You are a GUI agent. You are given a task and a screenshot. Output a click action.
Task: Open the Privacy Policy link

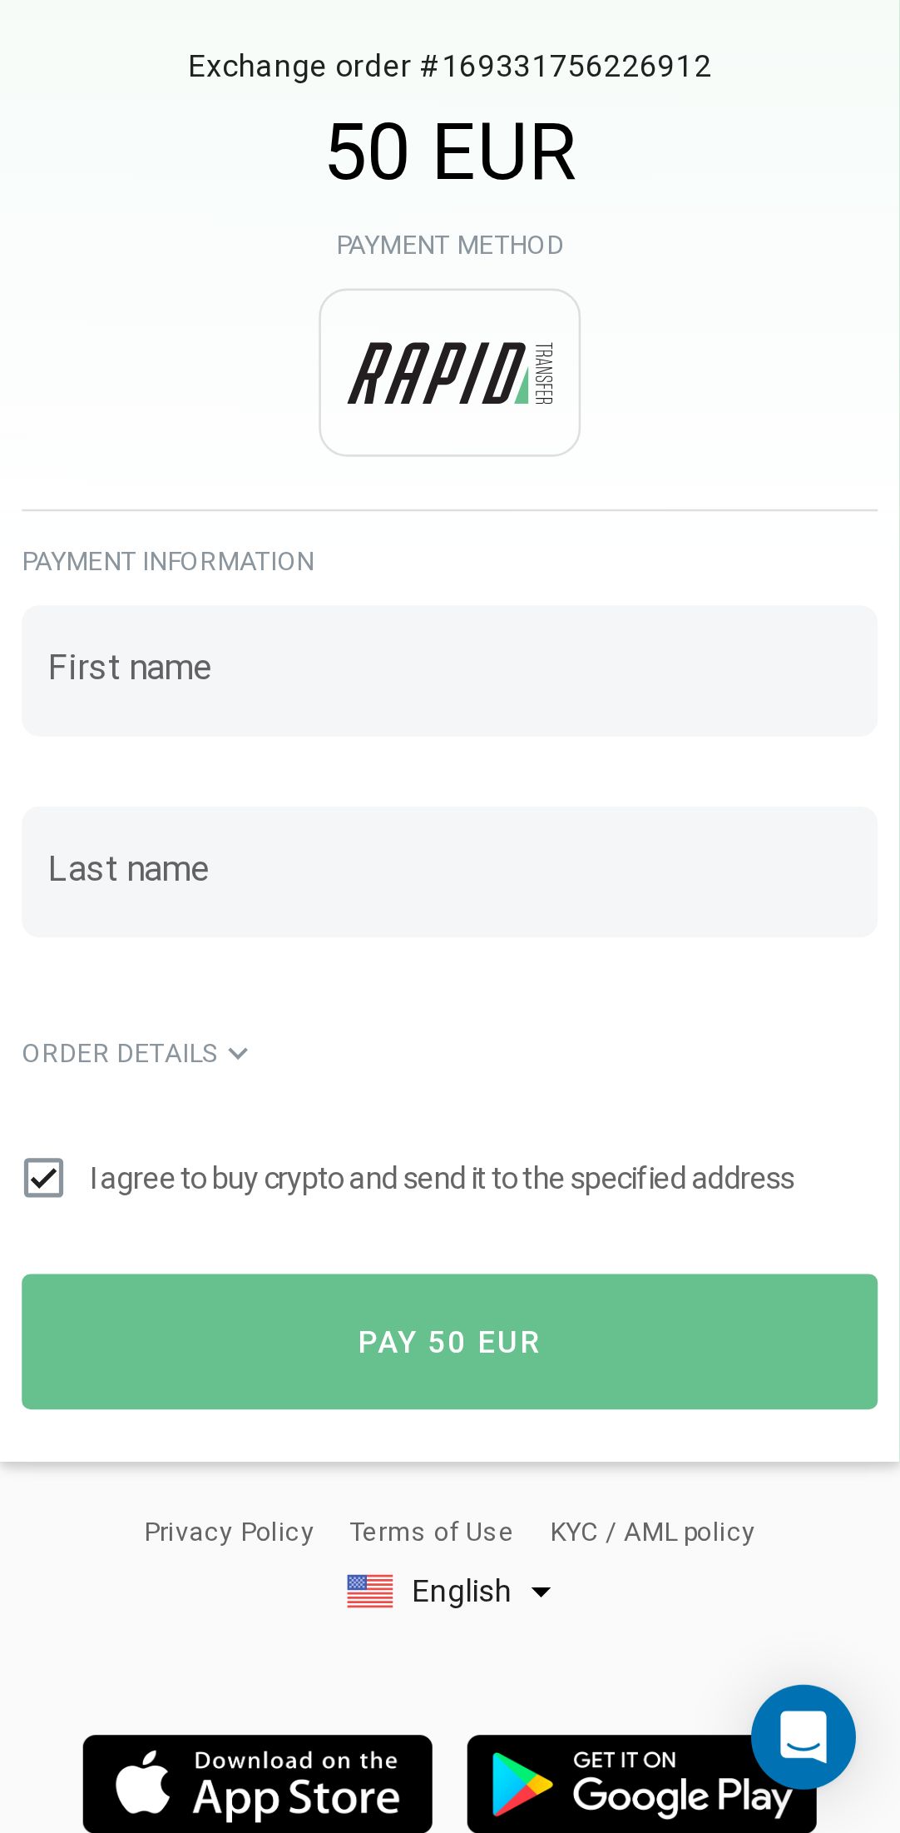[x=229, y=1532]
